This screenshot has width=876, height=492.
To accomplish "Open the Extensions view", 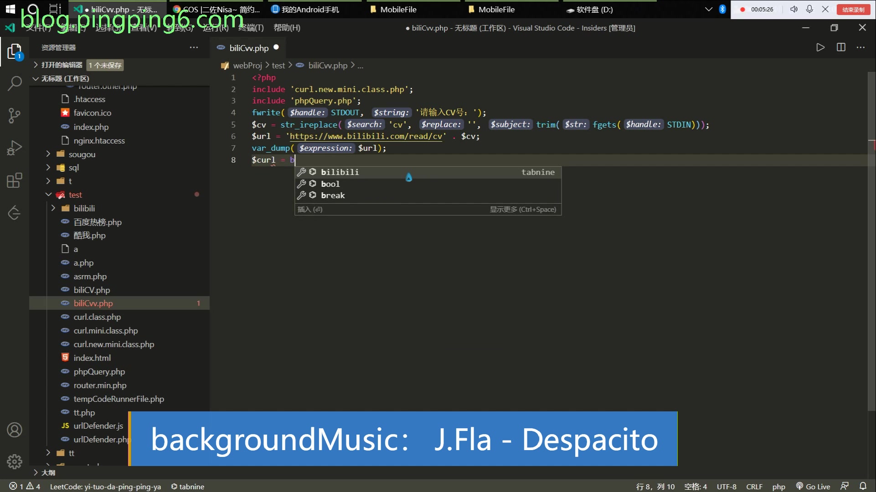I will pos(15,180).
